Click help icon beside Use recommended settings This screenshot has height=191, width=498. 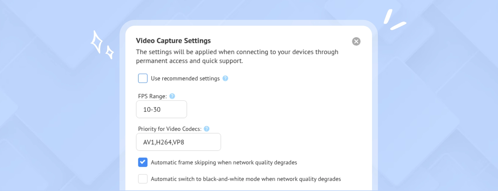pyautogui.click(x=225, y=78)
